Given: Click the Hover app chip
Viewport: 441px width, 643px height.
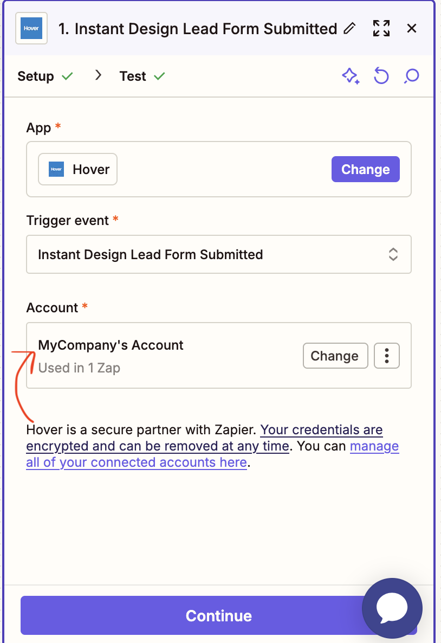Looking at the screenshot, I should pyautogui.click(x=78, y=169).
